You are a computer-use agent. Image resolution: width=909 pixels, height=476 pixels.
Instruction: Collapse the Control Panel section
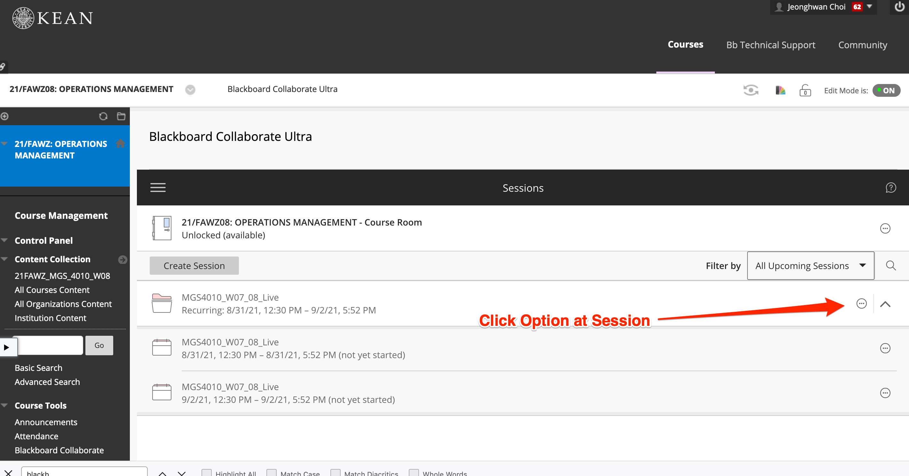[4, 240]
